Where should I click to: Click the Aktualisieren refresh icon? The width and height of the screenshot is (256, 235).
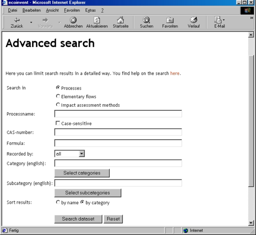click(97, 20)
